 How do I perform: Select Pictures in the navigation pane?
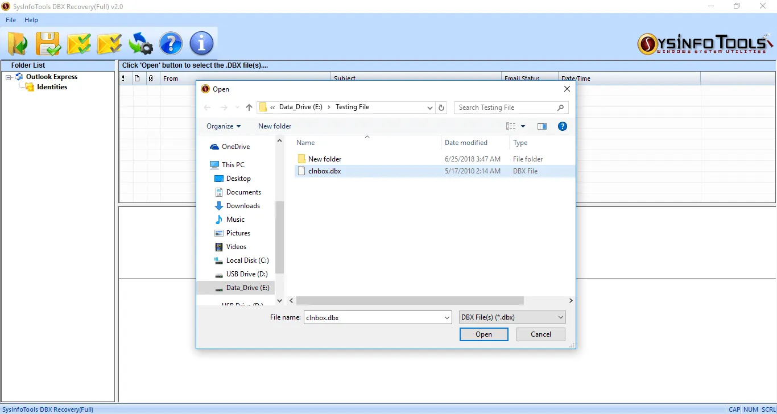click(238, 233)
